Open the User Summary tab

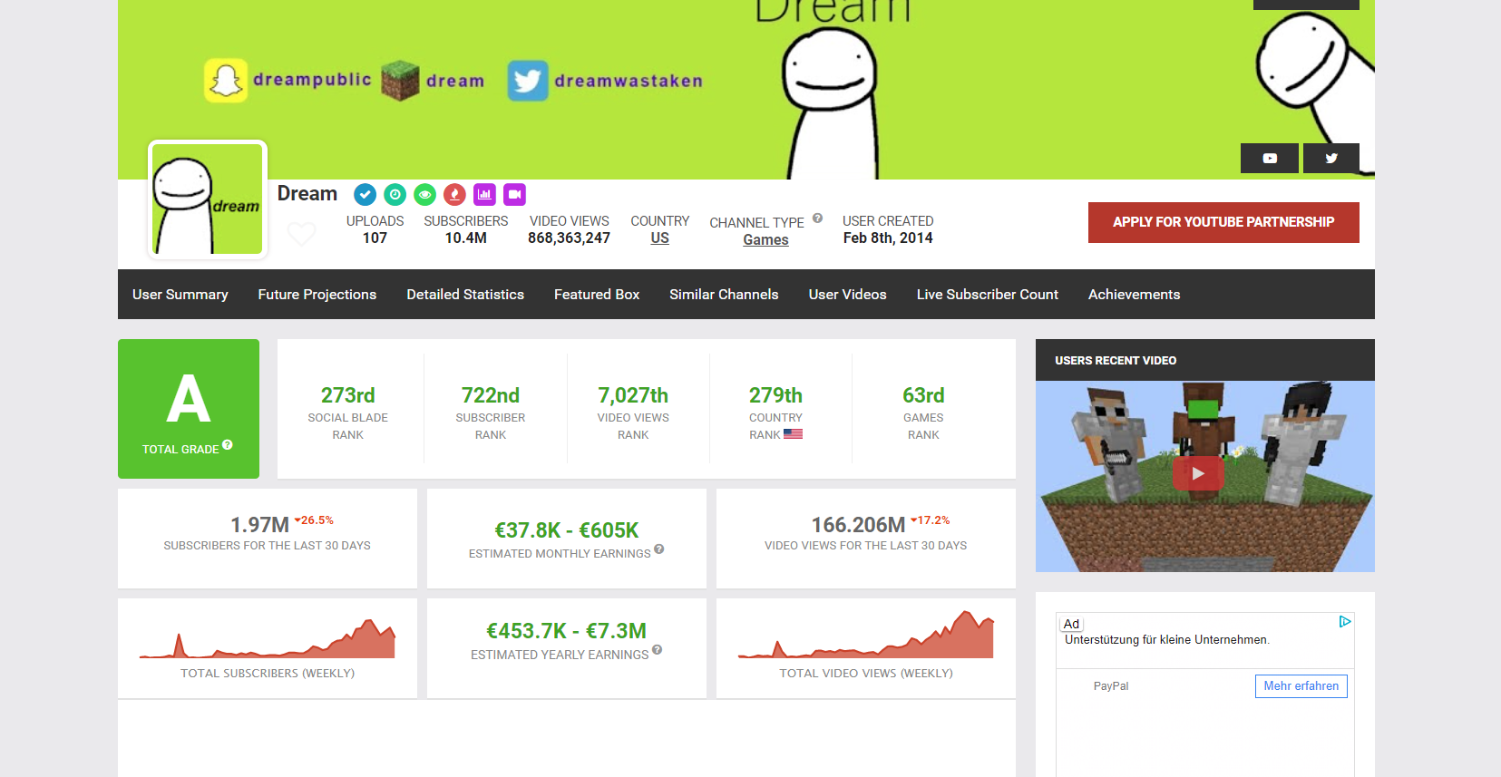180,295
